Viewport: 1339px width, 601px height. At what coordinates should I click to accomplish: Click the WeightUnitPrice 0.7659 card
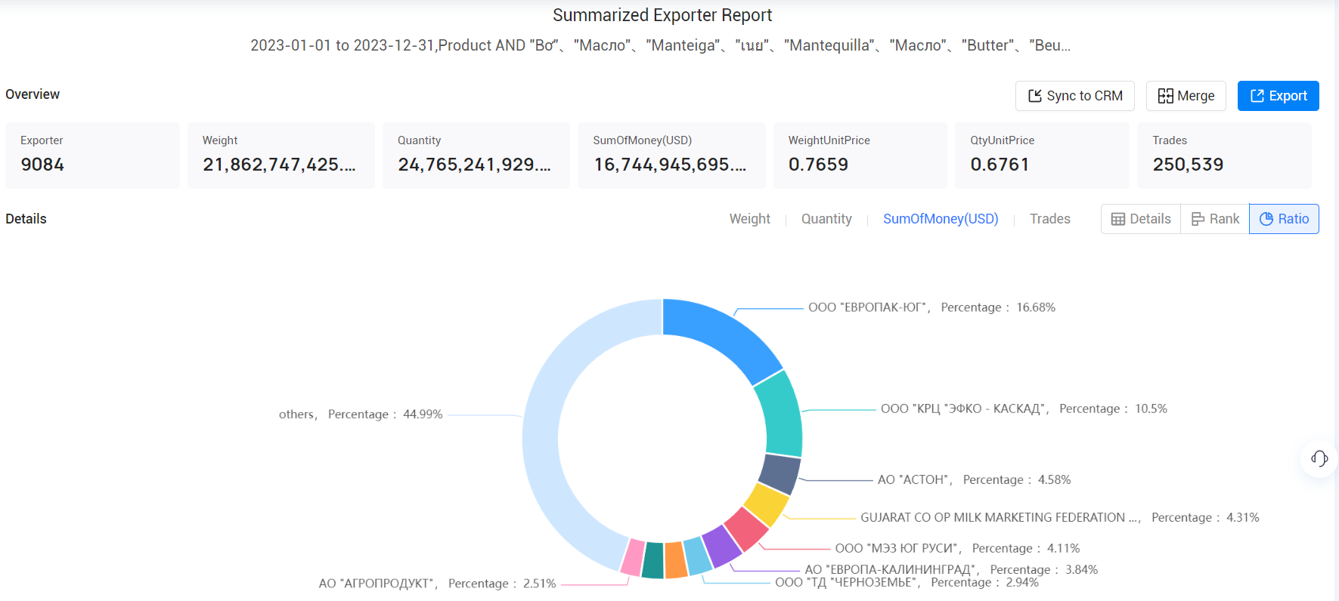(860, 155)
